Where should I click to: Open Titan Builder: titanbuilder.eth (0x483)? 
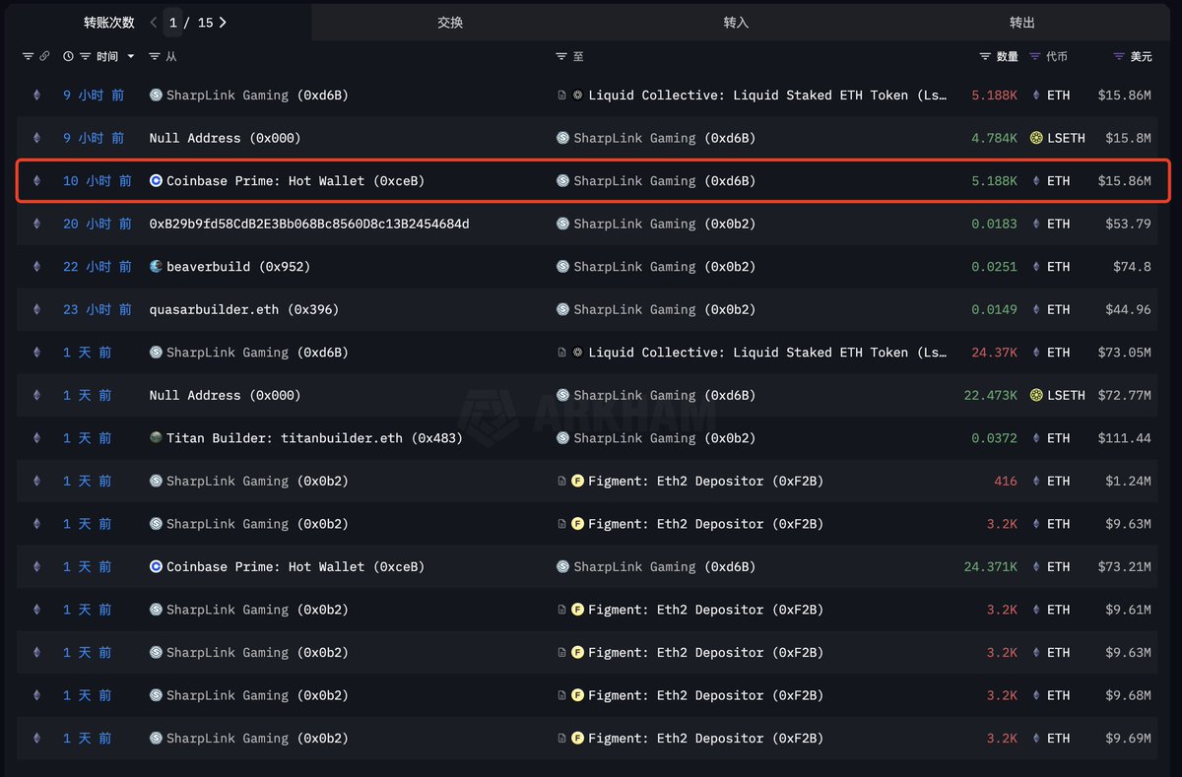point(314,438)
